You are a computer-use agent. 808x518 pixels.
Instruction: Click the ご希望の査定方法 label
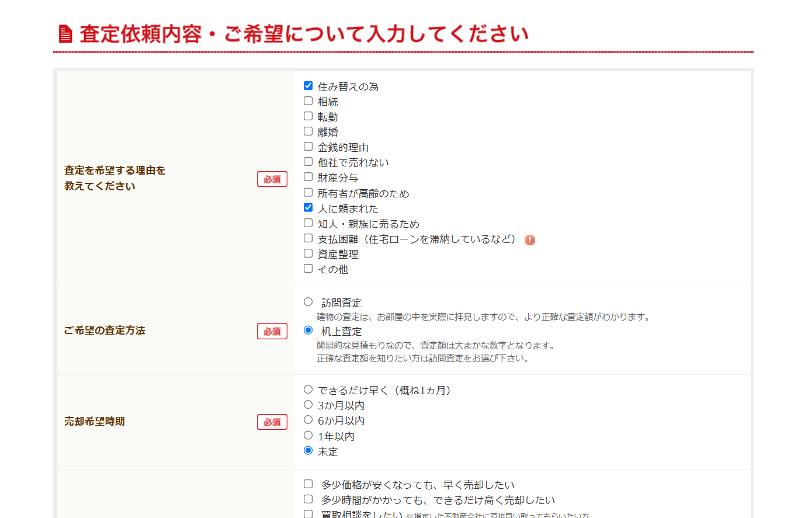[105, 331]
